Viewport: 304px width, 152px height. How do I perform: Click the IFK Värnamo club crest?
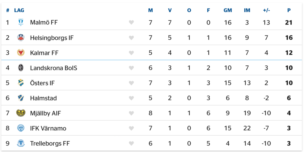point(20,128)
